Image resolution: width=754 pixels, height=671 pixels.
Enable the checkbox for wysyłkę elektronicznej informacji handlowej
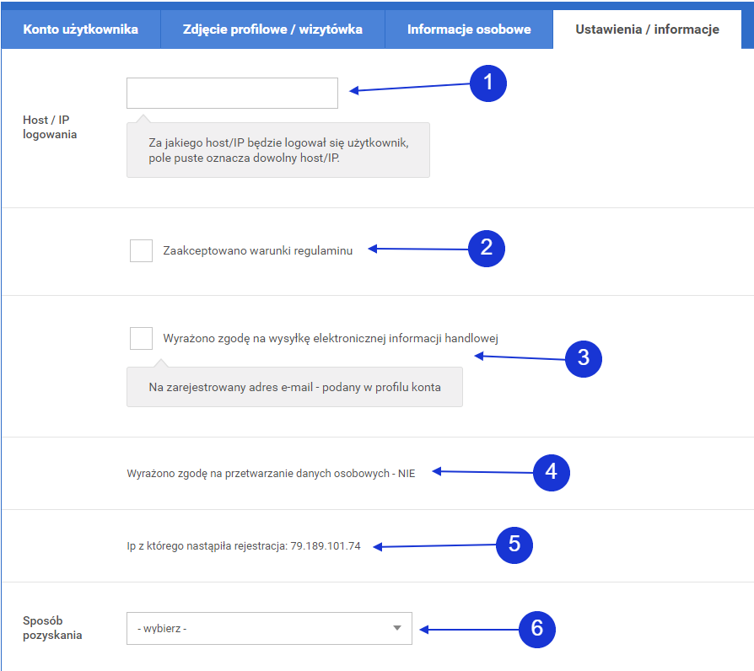coord(141,338)
